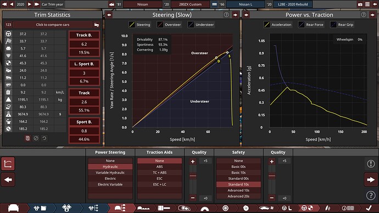Click the steering wheel drivability stat icon

tap(8, 34)
